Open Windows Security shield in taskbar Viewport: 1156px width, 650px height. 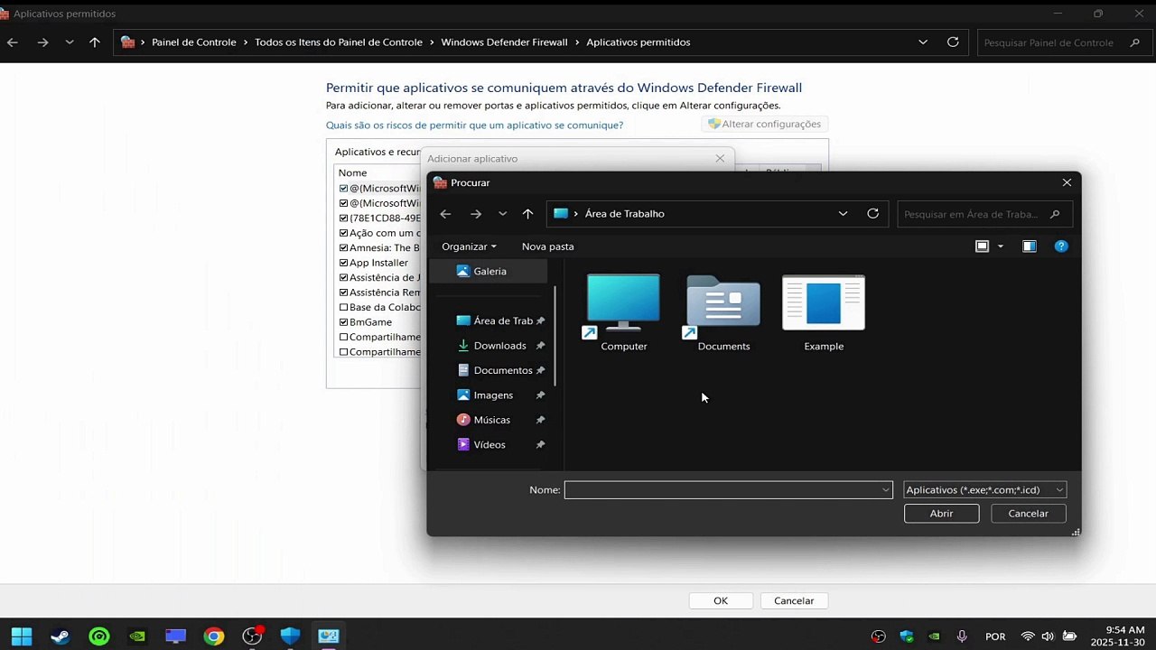pos(290,636)
